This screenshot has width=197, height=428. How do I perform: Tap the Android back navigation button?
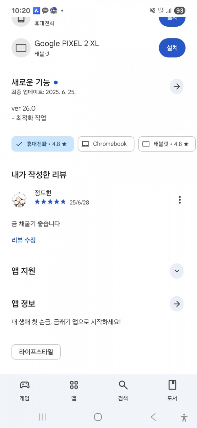click(x=153, y=417)
